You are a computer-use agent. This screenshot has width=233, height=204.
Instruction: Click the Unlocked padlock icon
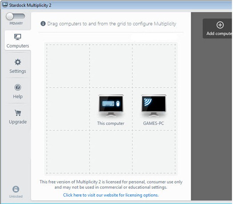(x=16, y=189)
